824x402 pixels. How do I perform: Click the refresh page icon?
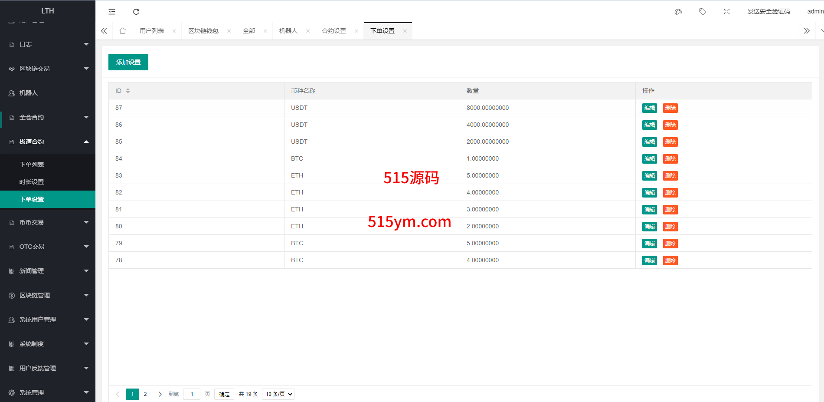[136, 12]
